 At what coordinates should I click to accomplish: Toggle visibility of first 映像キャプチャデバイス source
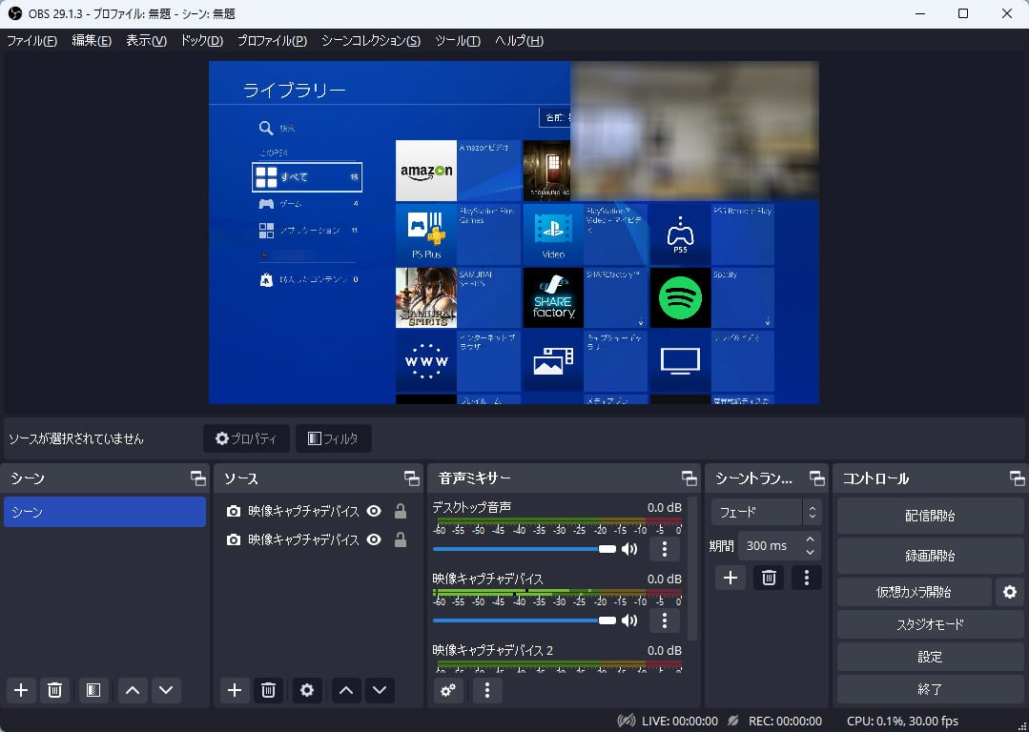point(374,511)
